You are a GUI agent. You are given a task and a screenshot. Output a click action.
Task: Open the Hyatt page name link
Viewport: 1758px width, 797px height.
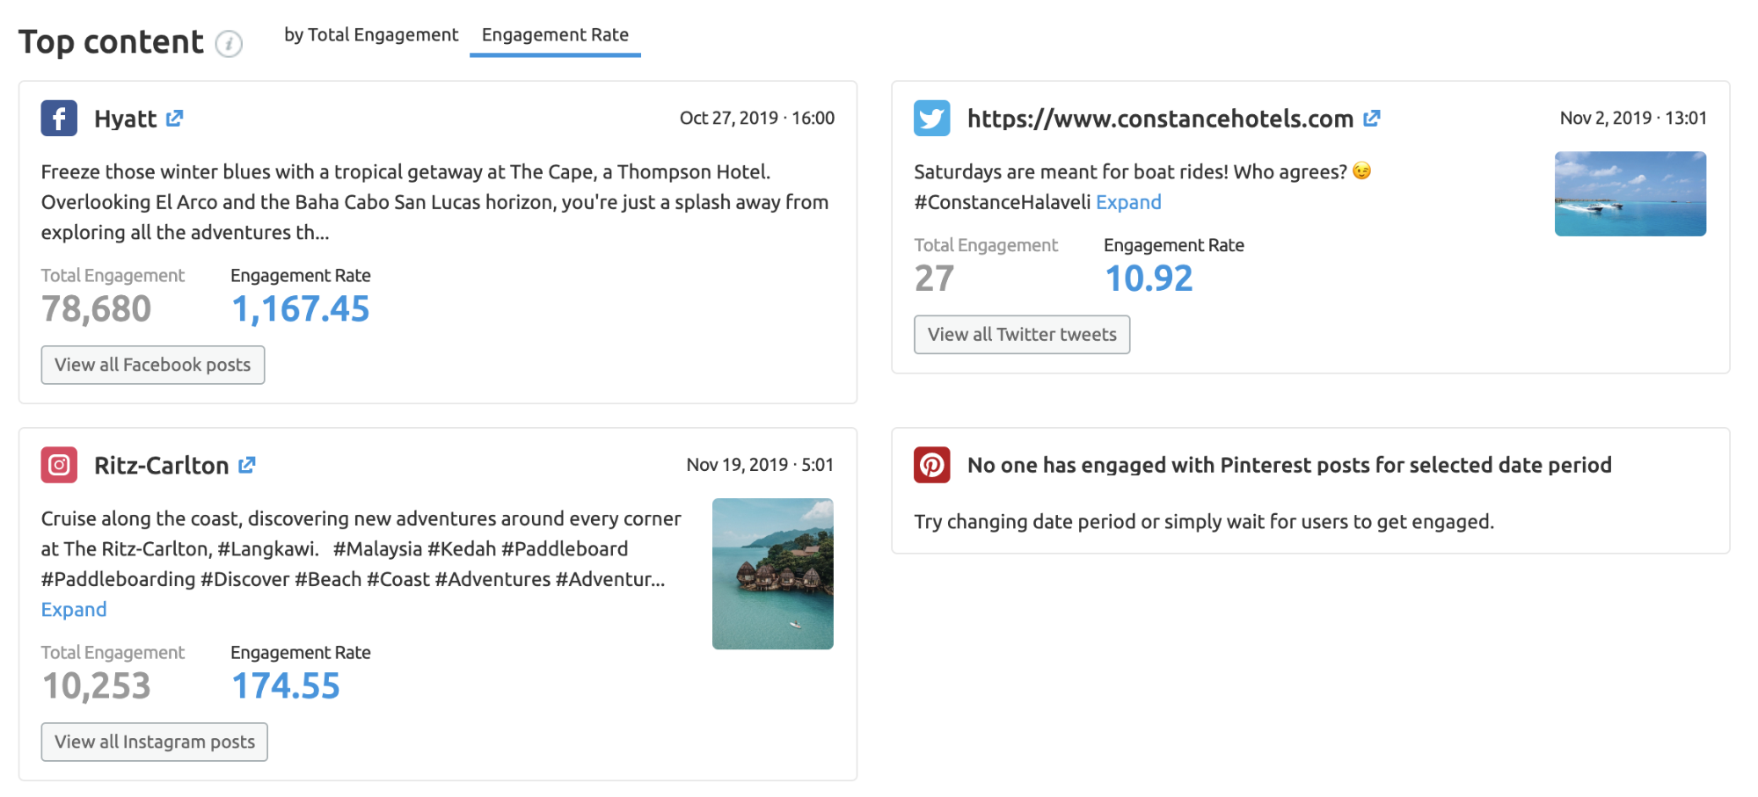pos(125,119)
